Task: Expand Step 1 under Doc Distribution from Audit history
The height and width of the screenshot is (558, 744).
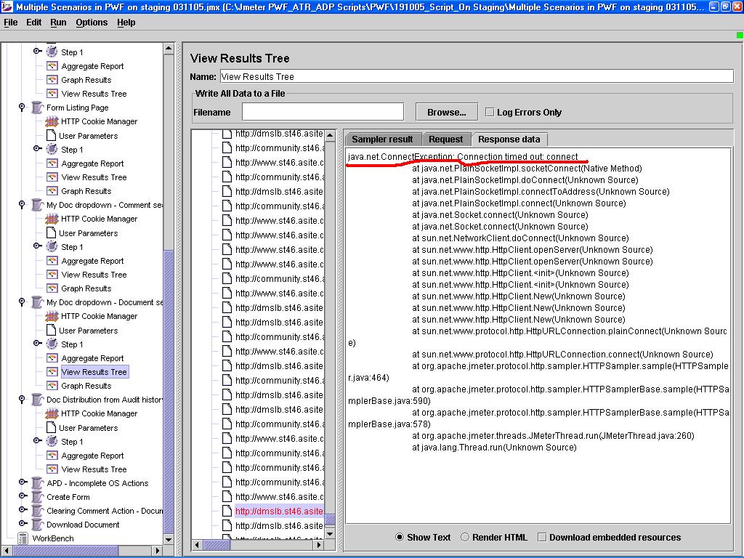Action: point(37,441)
